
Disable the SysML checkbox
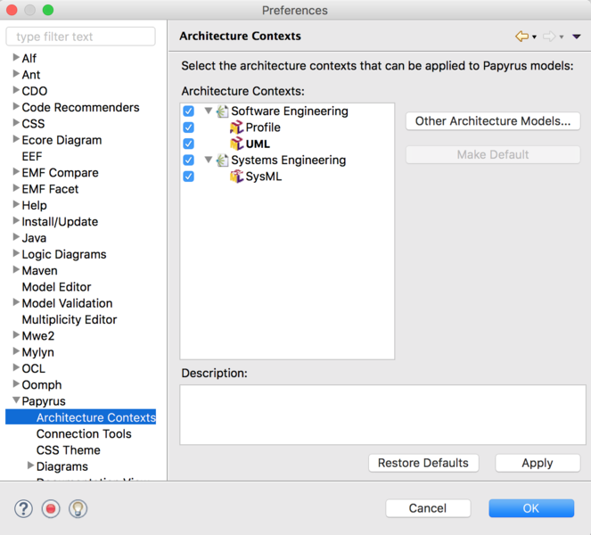click(x=188, y=177)
